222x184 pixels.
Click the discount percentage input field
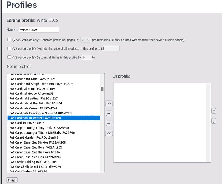click(87, 57)
